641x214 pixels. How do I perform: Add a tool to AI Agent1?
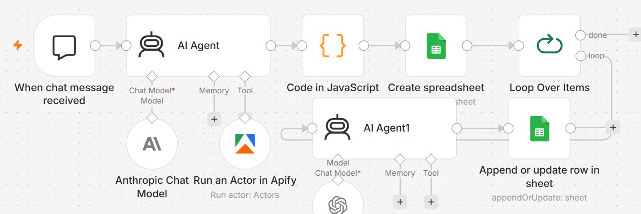(x=431, y=202)
